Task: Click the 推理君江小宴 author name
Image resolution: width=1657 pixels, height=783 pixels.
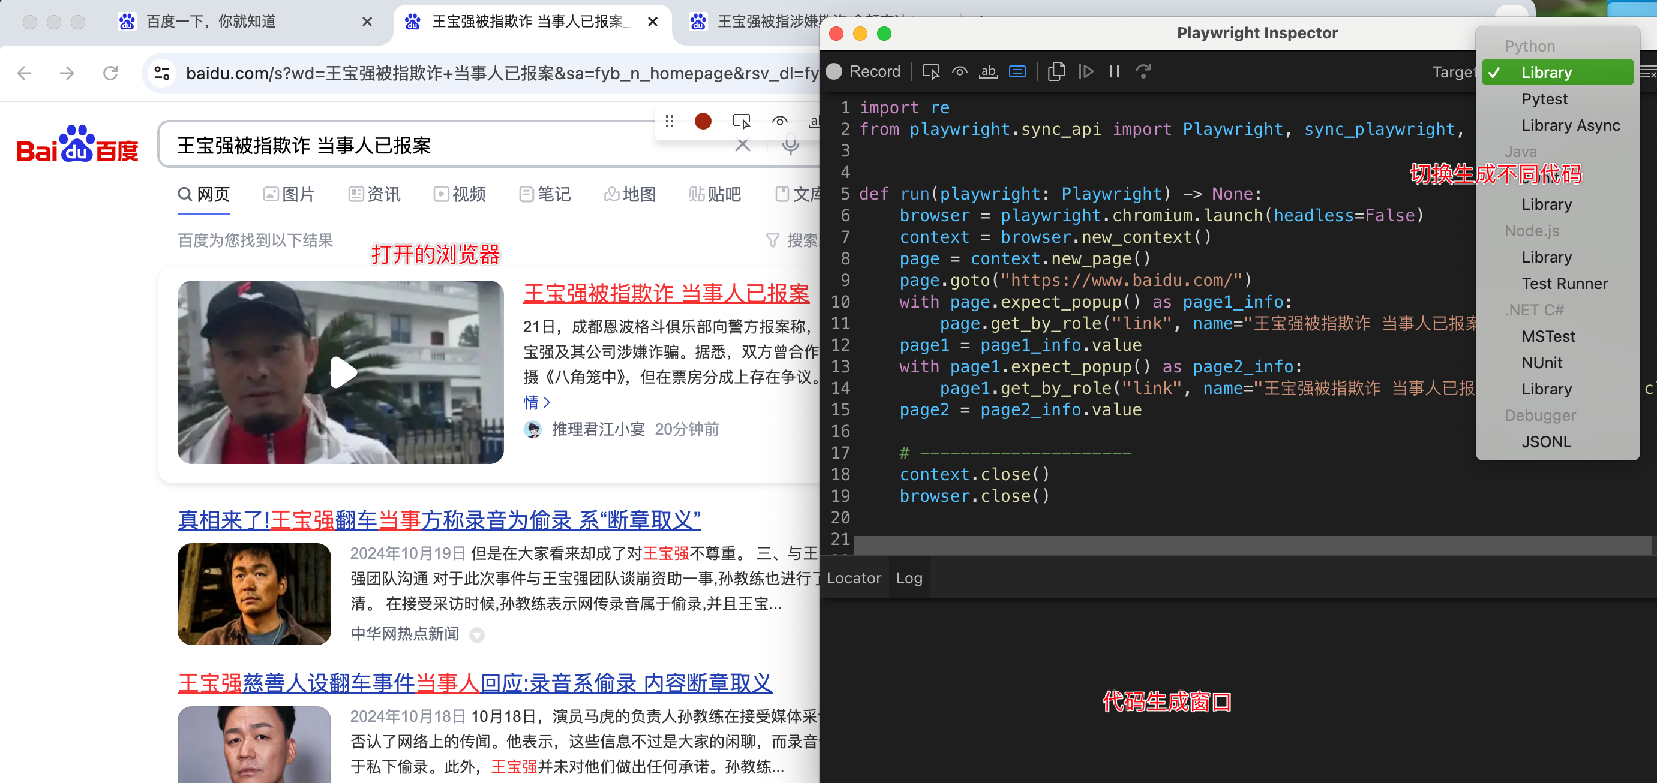Action: coord(598,429)
